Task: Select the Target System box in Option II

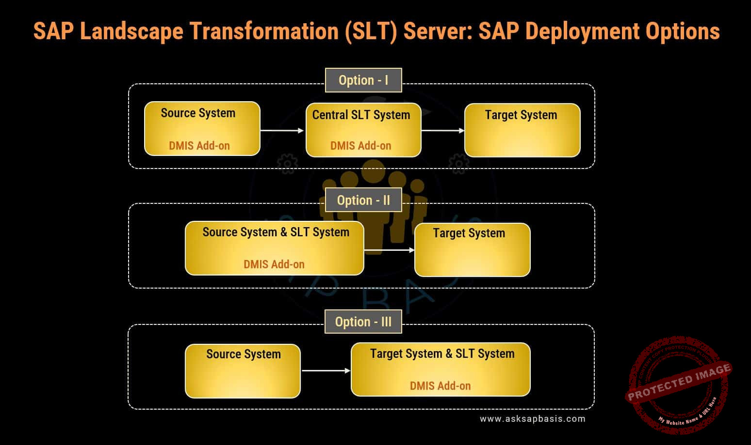Action: click(473, 250)
